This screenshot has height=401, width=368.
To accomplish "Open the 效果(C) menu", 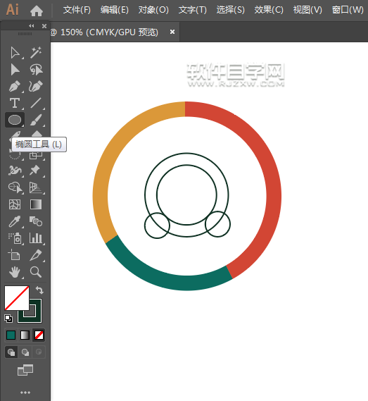I will 269,10.
